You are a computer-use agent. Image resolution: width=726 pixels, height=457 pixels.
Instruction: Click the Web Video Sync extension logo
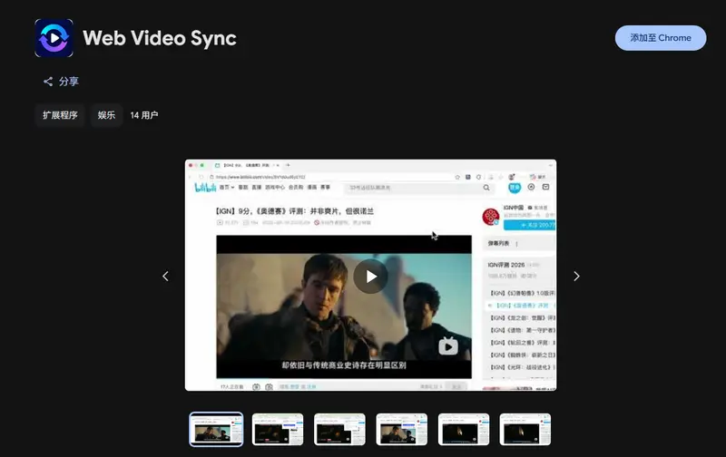[54, 38]
